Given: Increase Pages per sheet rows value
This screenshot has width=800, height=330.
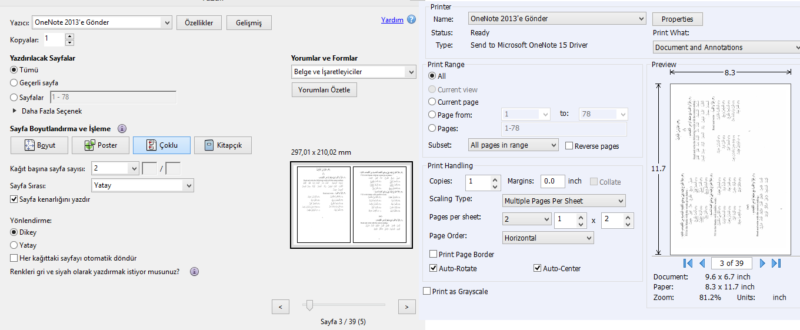Looking at the screenshot, I should pos(628,216).
